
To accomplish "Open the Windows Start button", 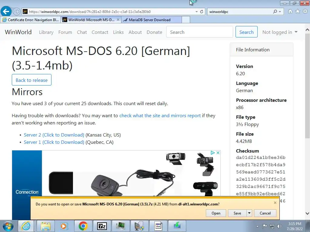I will click(x=8, y=226).
